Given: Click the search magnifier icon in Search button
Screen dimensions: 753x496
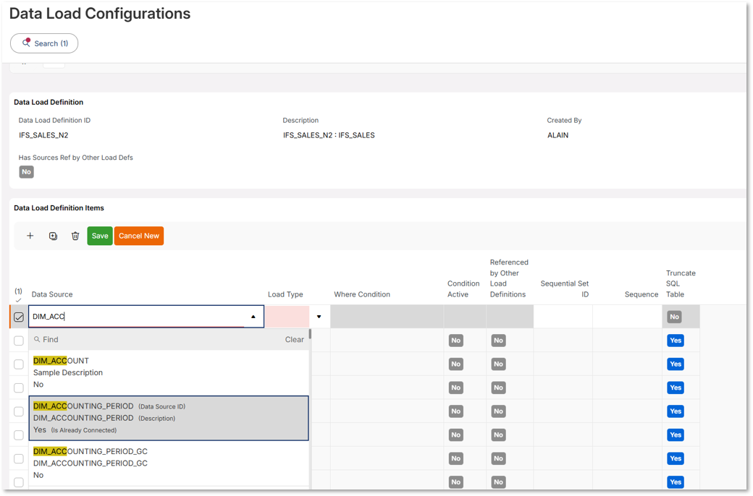Looking at the screenshot, I should pos(26,43).
